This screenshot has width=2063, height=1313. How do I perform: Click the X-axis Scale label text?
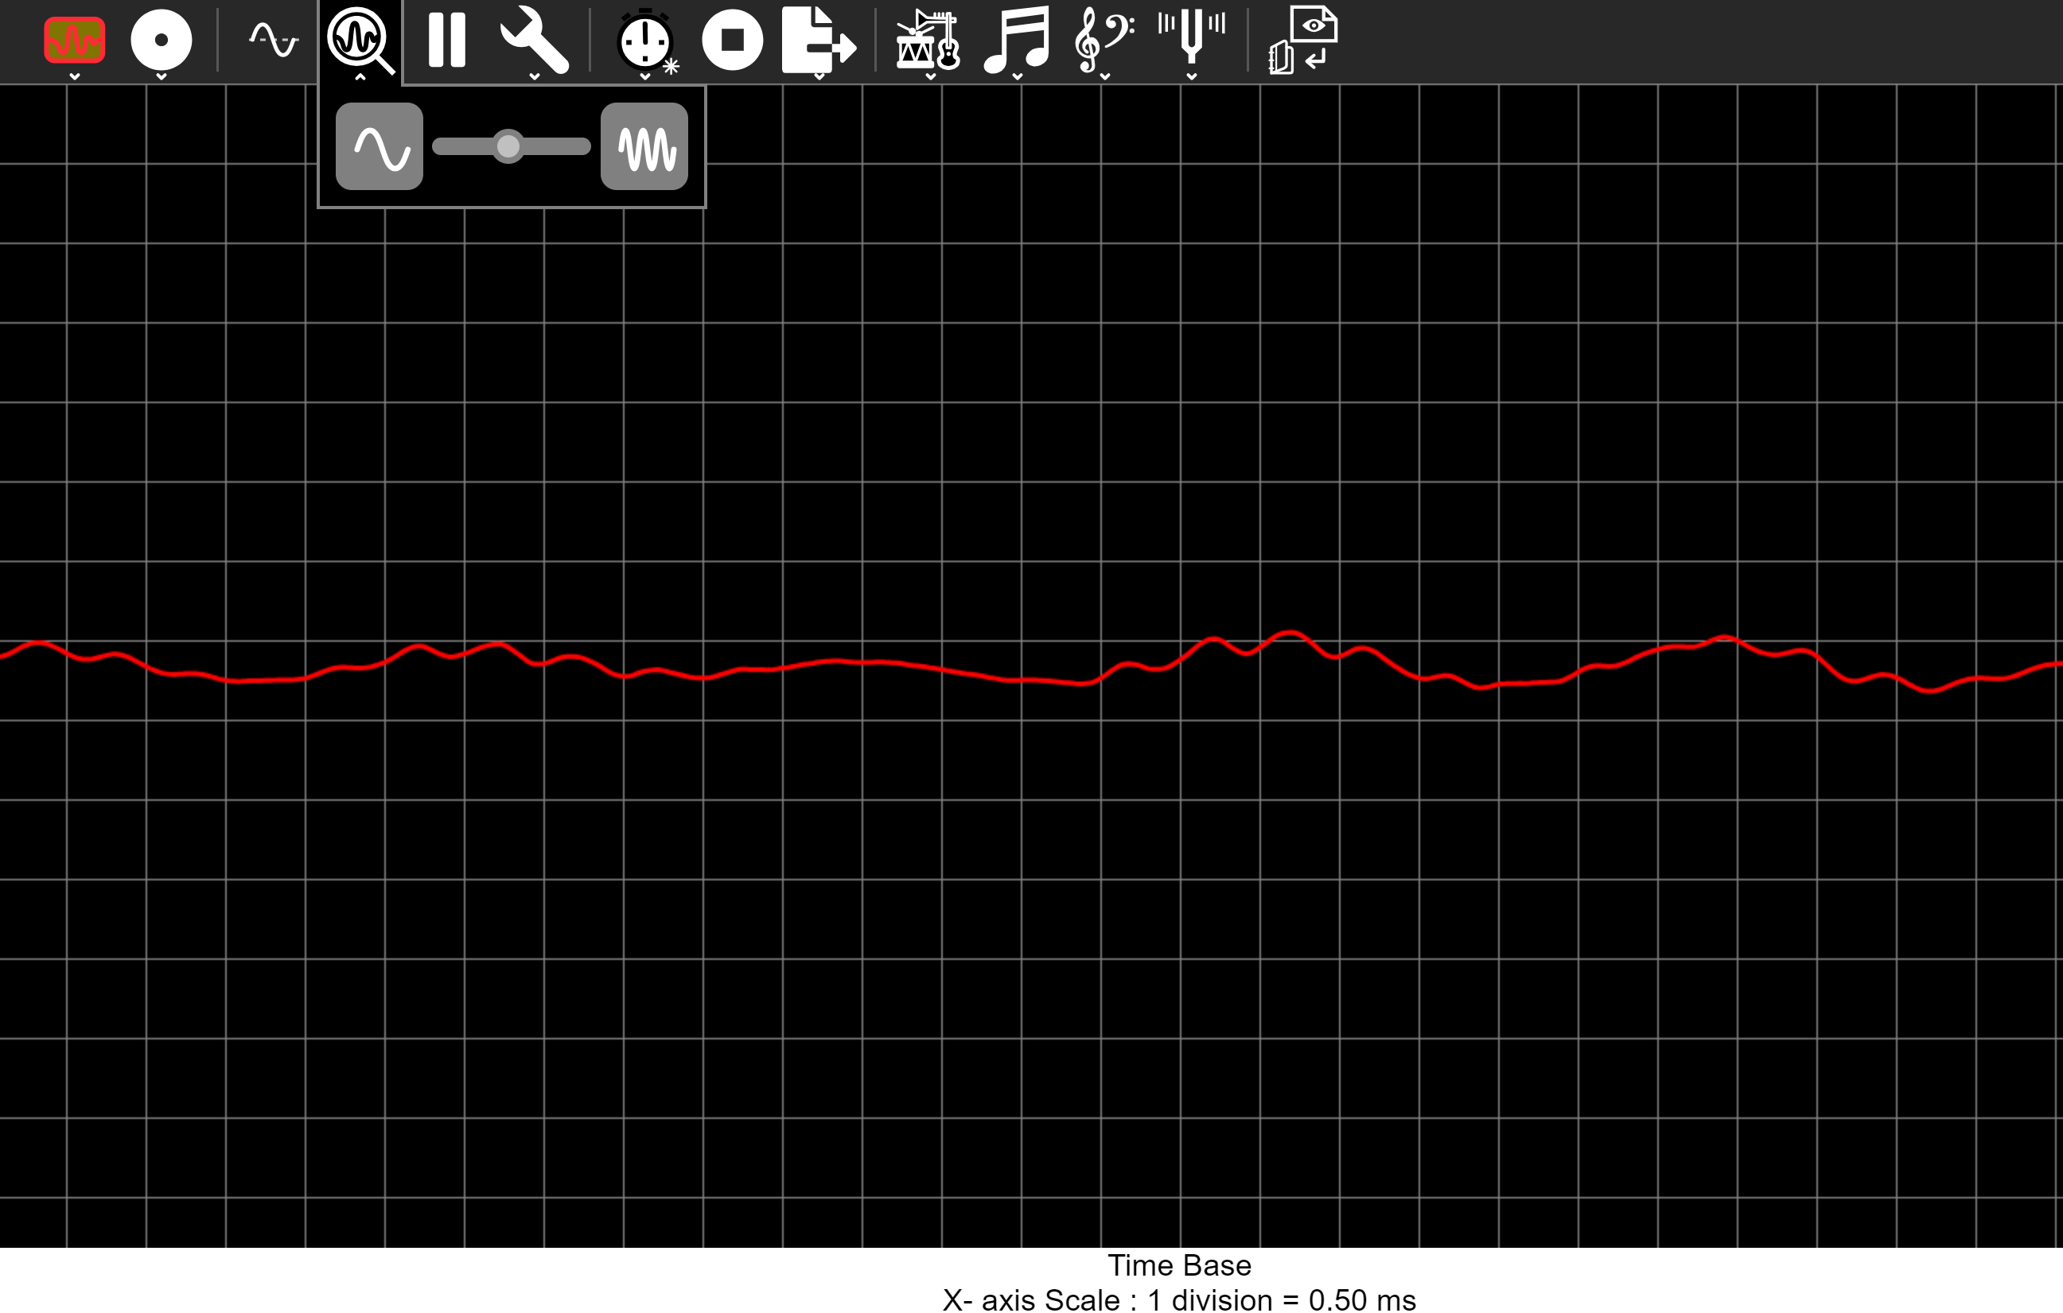1179,1299
